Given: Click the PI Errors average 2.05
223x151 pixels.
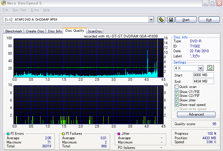Looking at the screenshot, I should point(48,138).
